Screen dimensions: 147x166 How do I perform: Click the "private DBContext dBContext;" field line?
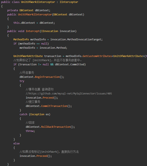29,10
